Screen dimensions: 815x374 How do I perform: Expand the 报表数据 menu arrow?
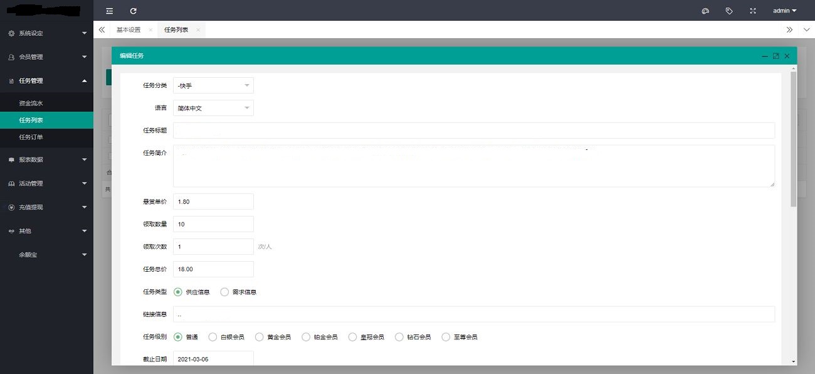(85, 160)
